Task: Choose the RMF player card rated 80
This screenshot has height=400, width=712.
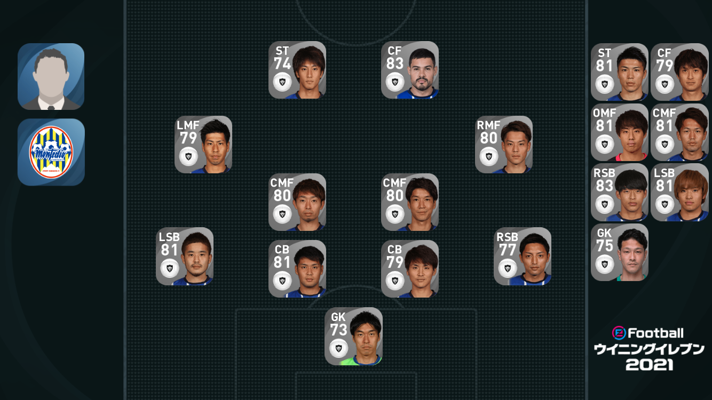Action: pos(504,145)
